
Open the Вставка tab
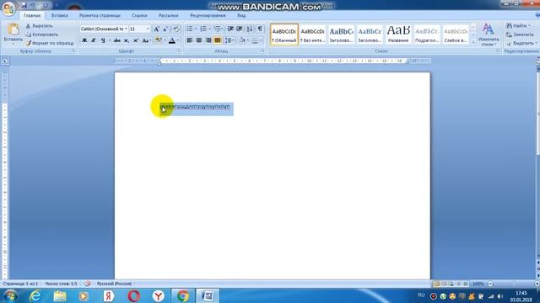60,15
